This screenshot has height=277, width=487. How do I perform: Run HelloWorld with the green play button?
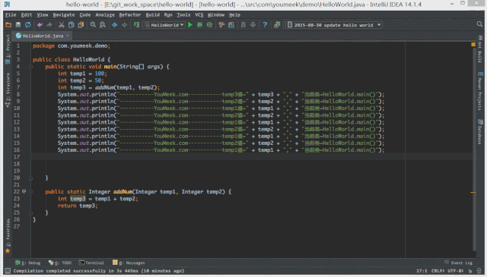click(x=190, y=25)
